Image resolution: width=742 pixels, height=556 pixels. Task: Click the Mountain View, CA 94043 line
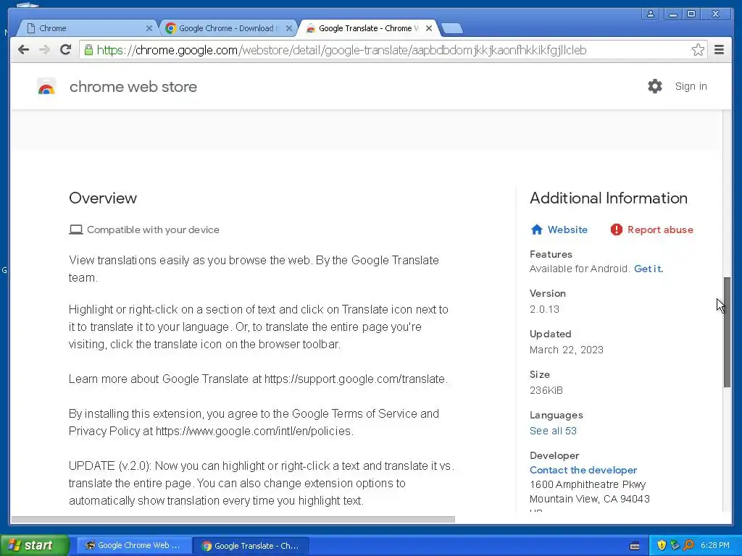[590, 499]
